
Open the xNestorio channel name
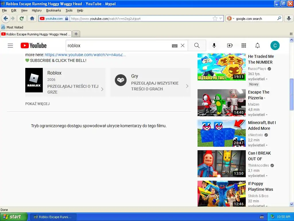255,135
